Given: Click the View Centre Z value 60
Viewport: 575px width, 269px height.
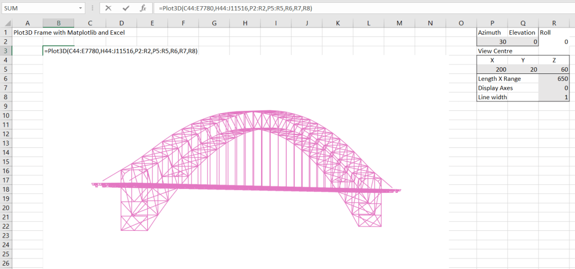Looking at the screenshot, I should [554, 69].
